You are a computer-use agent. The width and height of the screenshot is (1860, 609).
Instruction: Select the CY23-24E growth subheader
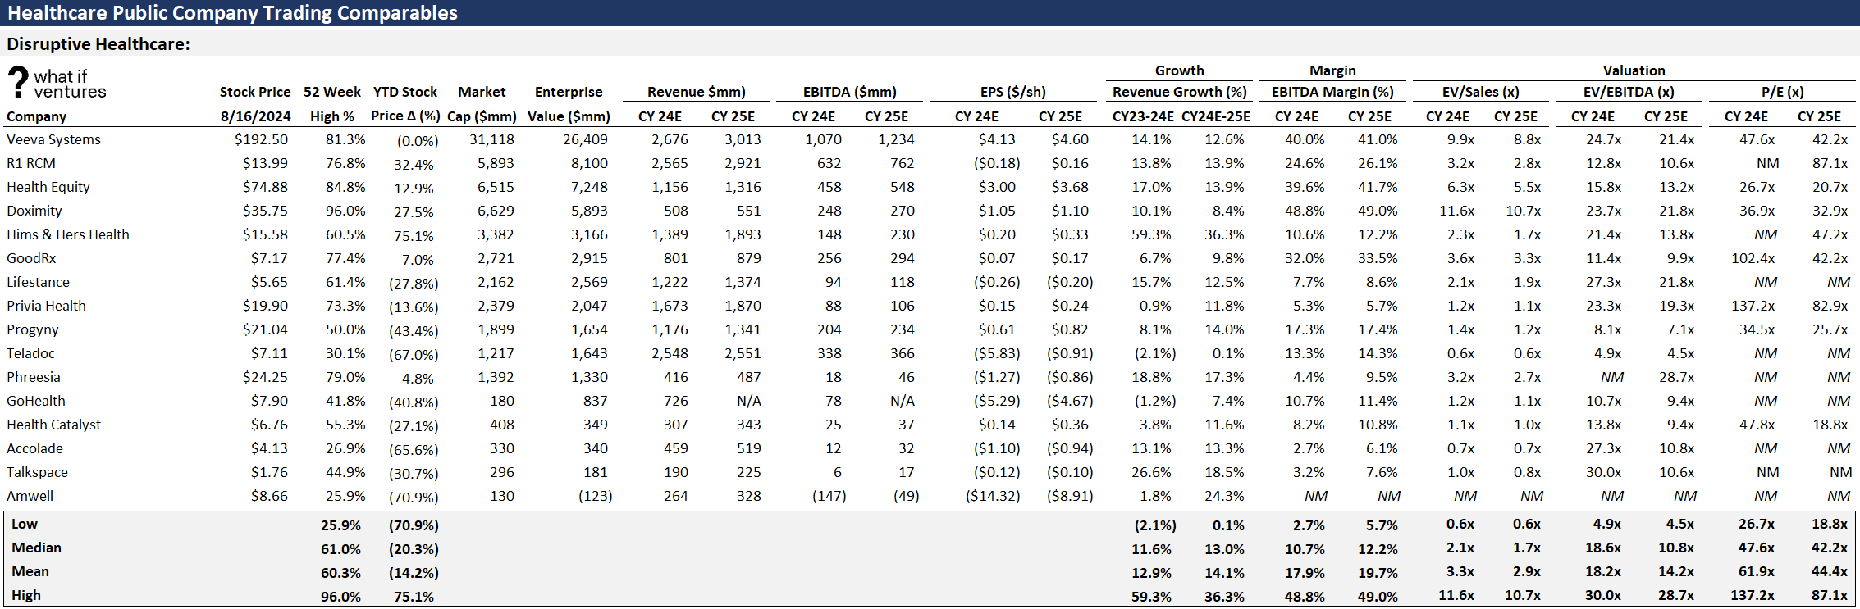click(1143, 116)
